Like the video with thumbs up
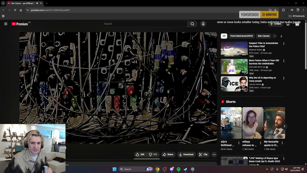The width and height of the screenshot is (307, 173). (140, 155)
